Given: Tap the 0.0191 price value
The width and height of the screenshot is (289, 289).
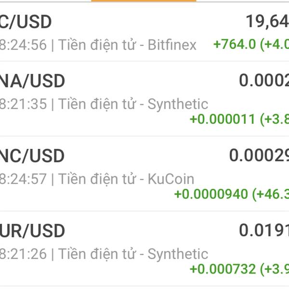Looking at the screenshot, I should [264, 230].
